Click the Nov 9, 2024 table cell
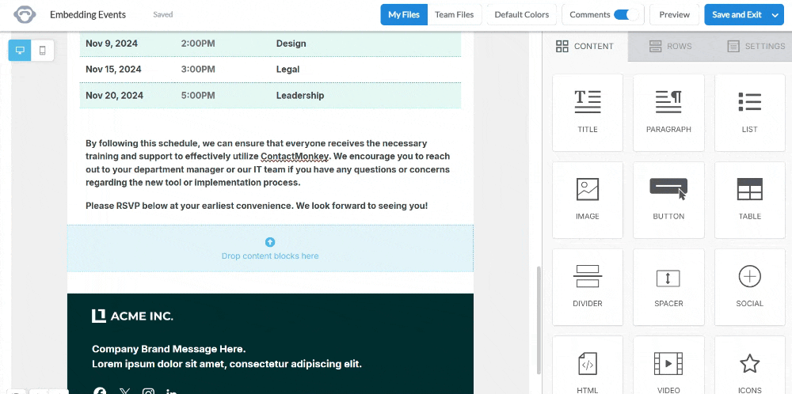Viewport: 792px width, 394px height. pos(112,44)
